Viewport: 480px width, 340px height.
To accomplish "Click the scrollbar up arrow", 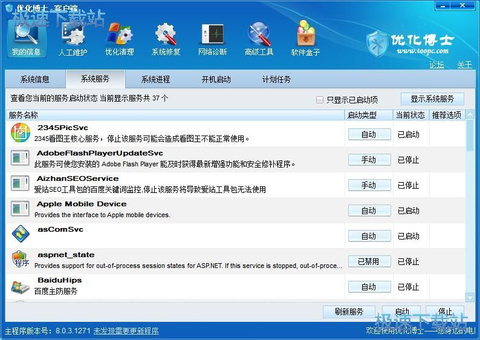I will (x=470, y=114).
